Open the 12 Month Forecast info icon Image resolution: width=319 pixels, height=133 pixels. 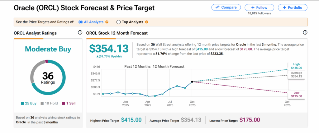tap(305, 33)
